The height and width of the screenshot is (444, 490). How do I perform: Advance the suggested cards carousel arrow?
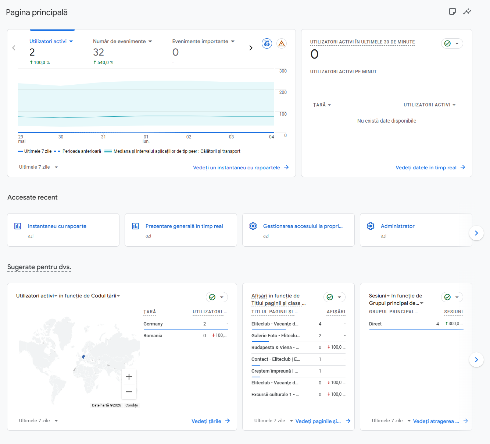[x=476, y=360]
